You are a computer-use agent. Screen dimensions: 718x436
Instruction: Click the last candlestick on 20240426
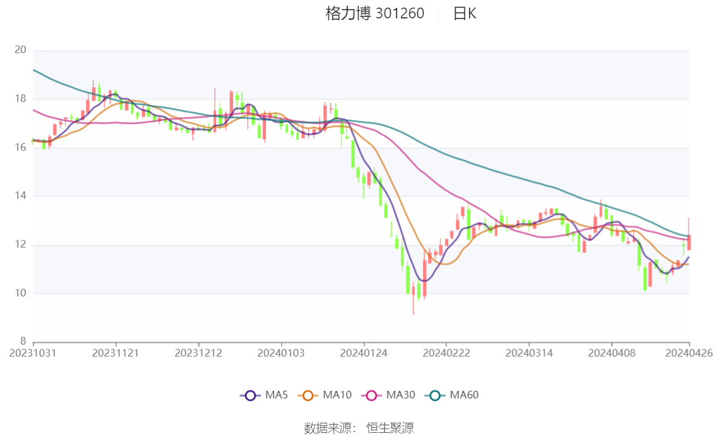(689, 242)
